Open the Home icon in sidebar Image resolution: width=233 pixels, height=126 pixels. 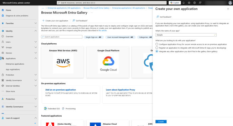3,10
